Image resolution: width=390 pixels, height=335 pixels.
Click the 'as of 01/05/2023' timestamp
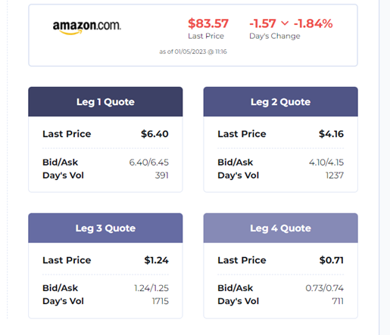[193, 51]
